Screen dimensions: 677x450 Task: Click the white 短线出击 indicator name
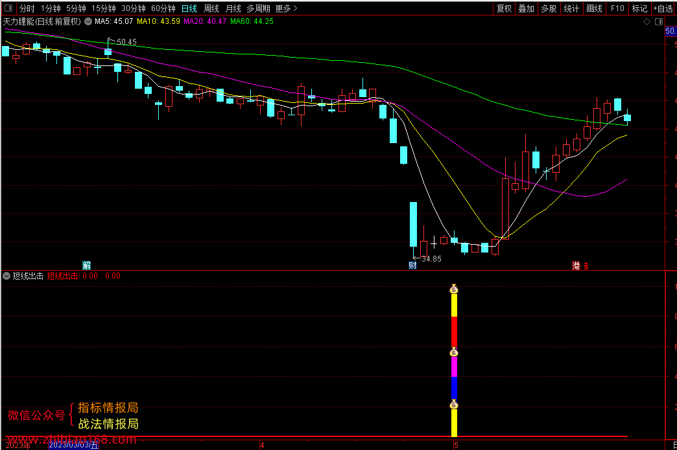coord(28,276)
